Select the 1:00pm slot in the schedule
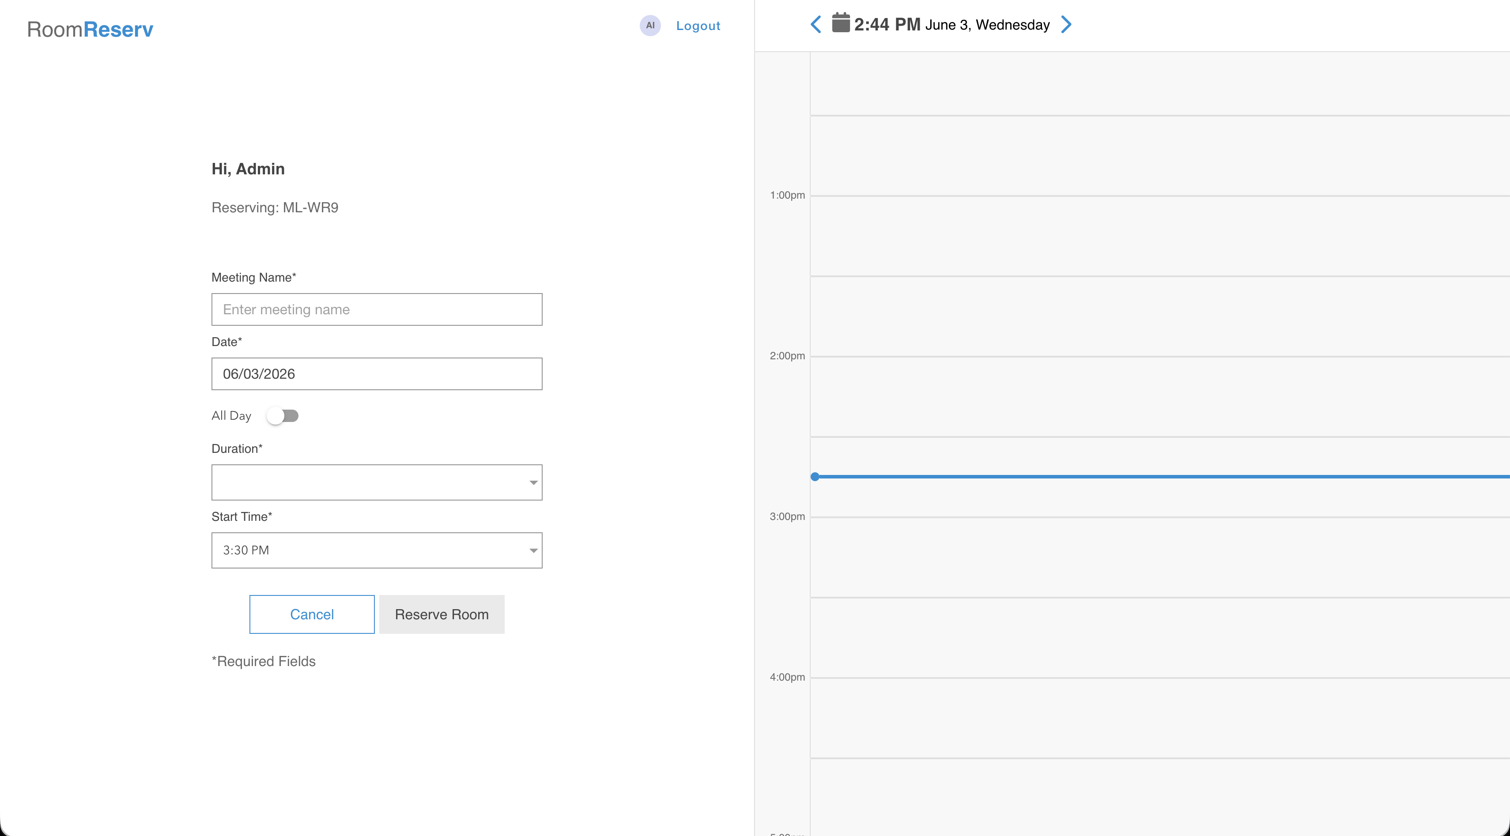The image size is (1510, 836). (1159, 236)
